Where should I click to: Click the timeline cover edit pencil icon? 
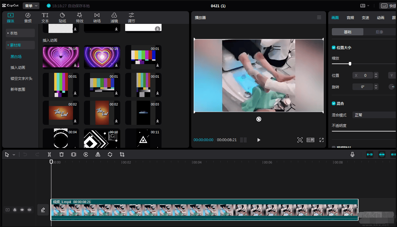(x=43, y=210)
